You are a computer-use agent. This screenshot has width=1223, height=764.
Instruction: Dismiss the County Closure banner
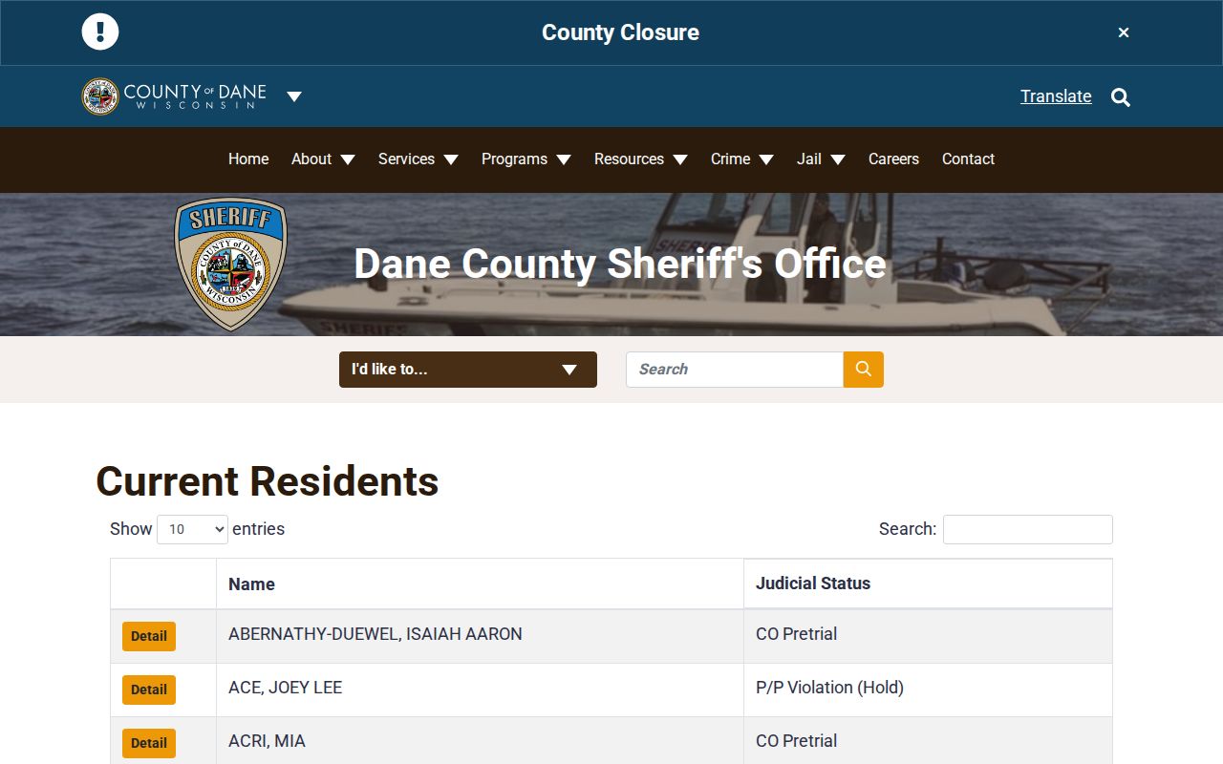1124,32
